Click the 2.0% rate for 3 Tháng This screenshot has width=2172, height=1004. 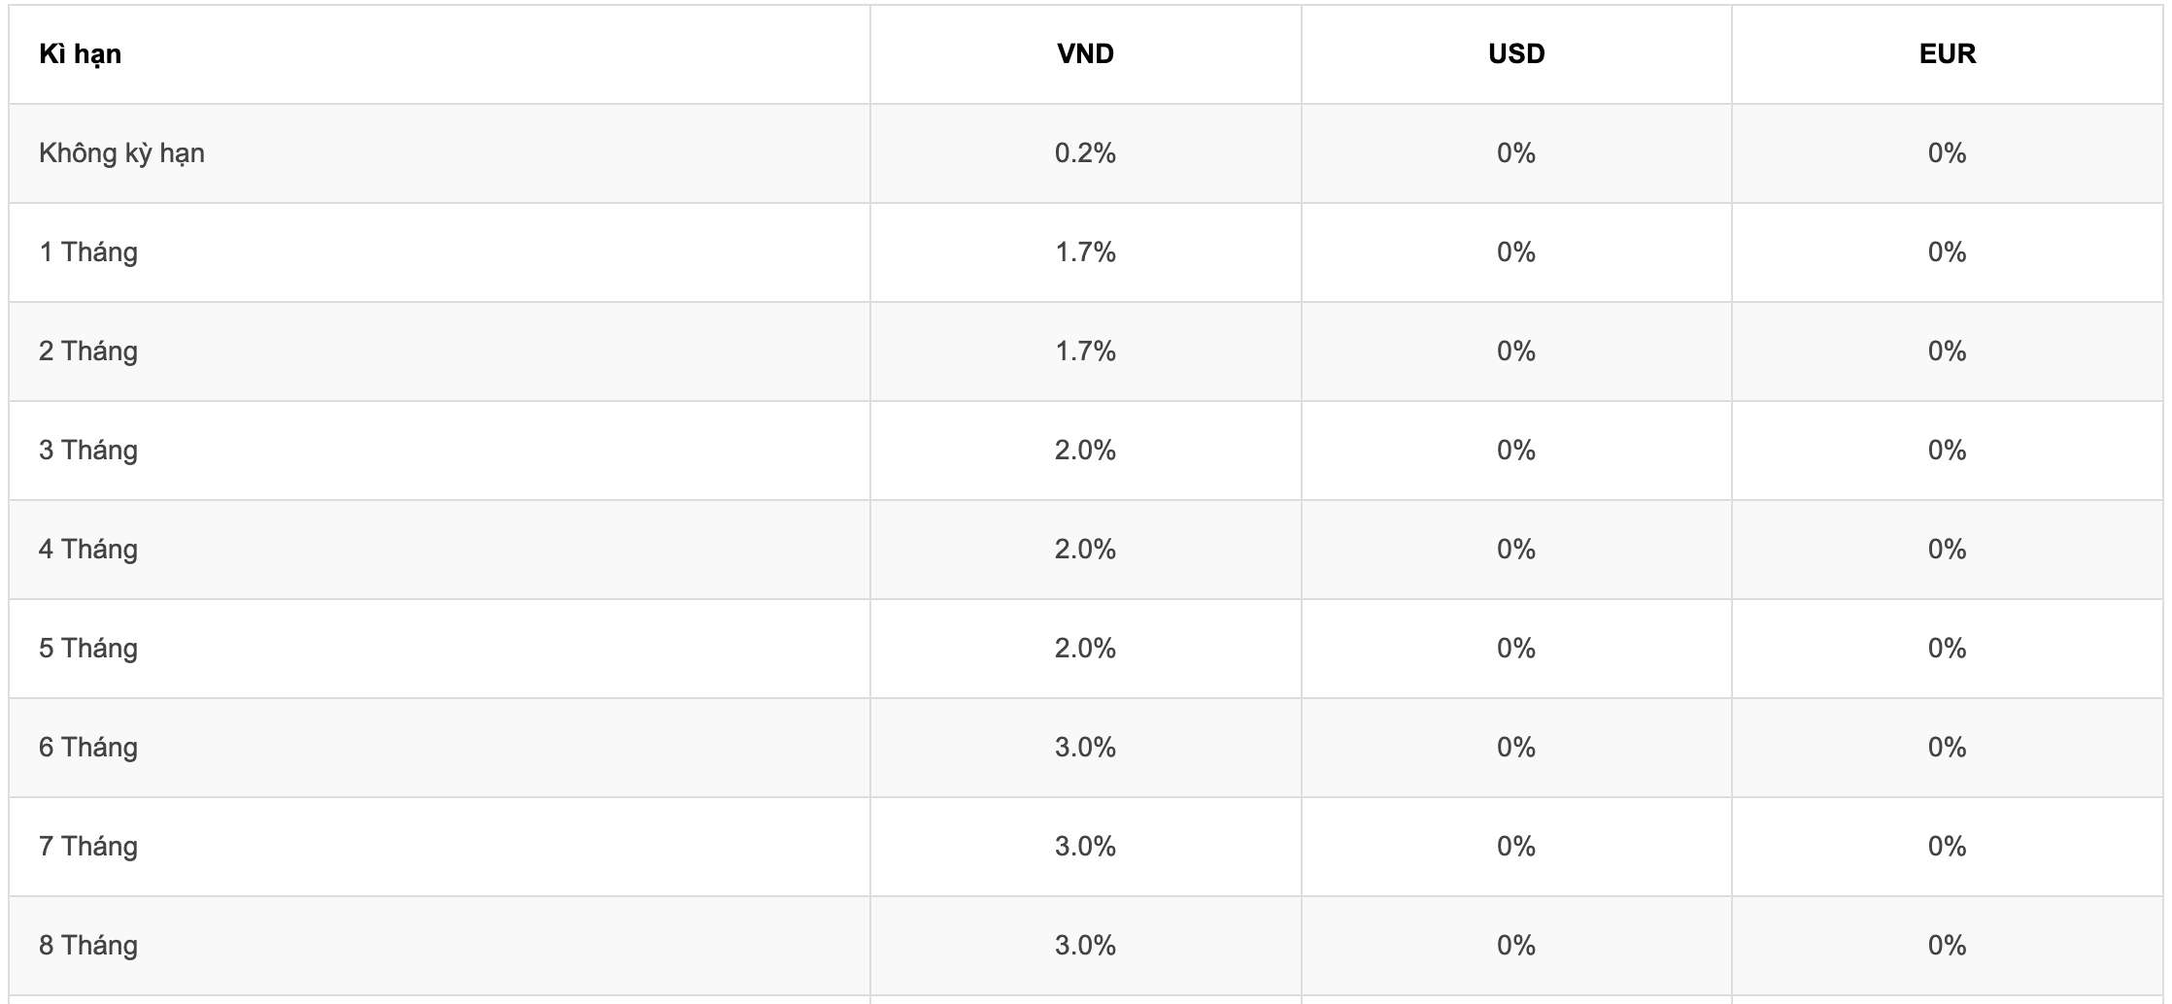coord(1085,451)
